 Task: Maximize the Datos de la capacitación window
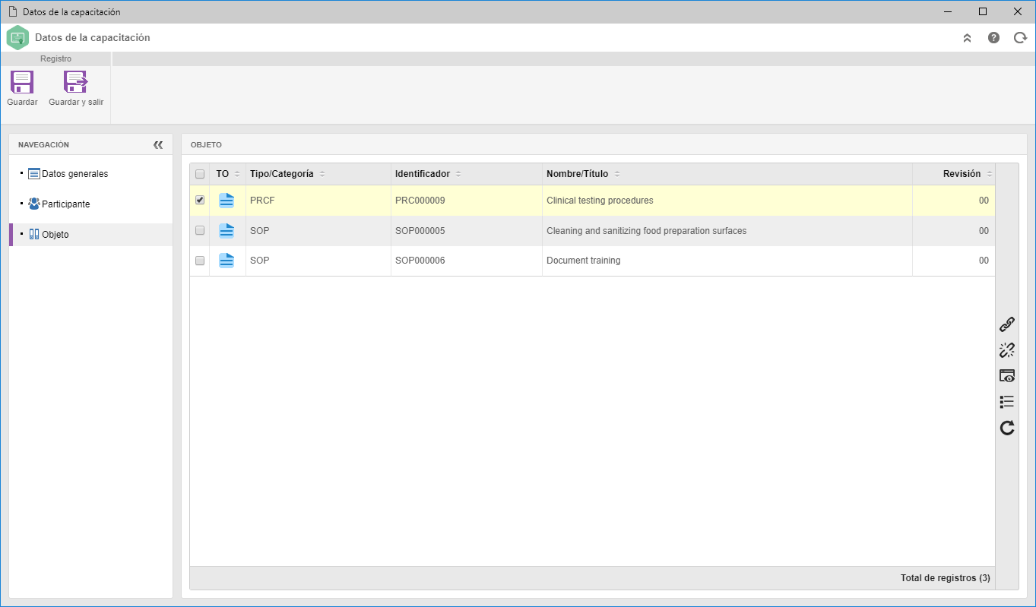pos(983,11)
